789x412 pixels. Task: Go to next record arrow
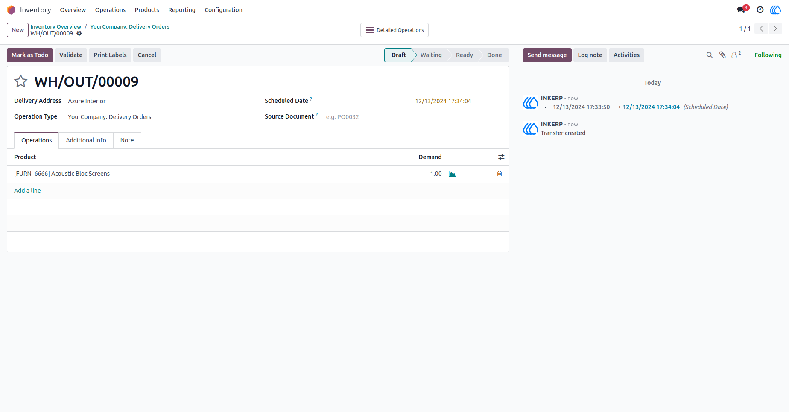click(x=775, y=29)
